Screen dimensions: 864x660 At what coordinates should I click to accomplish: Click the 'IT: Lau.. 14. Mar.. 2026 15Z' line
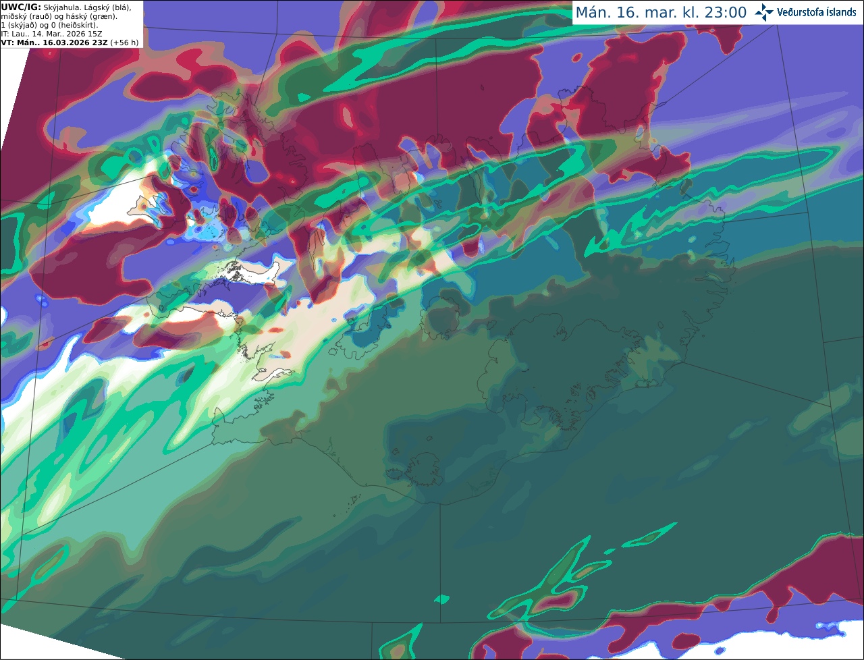[53, 34]
